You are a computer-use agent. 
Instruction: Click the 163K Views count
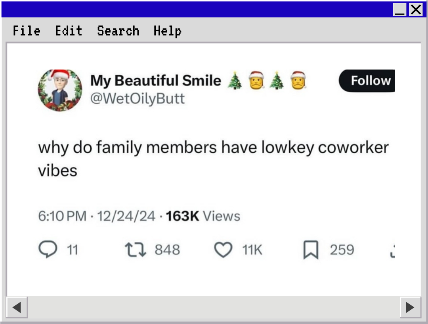[x=203, y=216]
